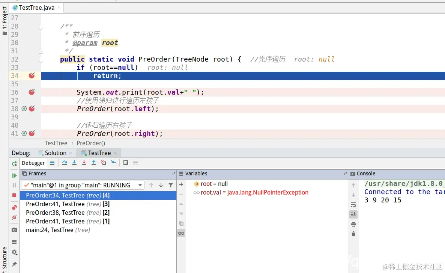Click the Step Into icon
The height and width of the screenshot is (273, 445).
click(x=74, y=163)
